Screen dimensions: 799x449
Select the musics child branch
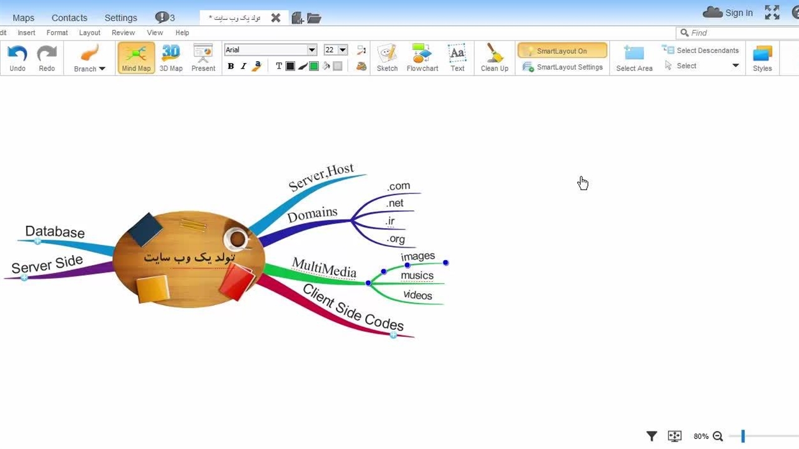click(417, 275)
